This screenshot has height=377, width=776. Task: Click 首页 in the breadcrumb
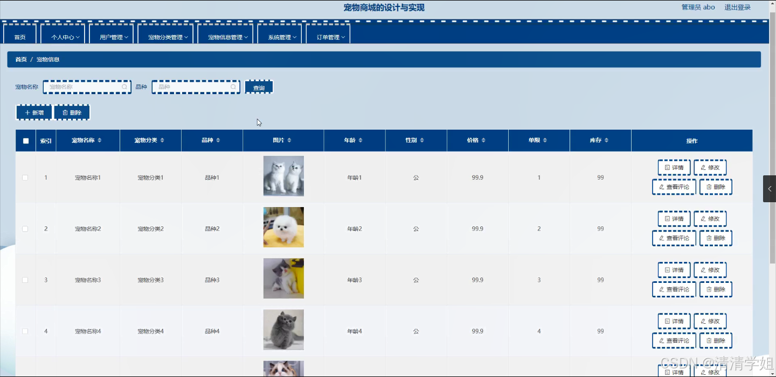click(21, 60)
